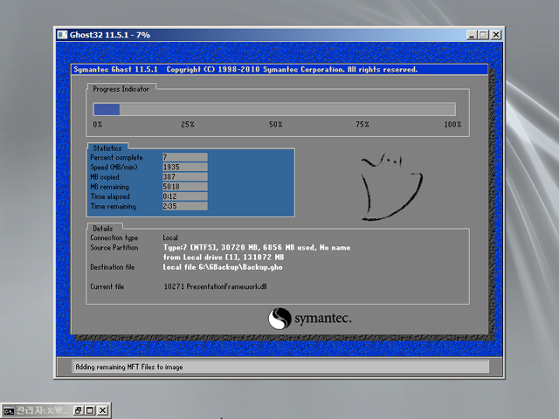
Task: Click the MB copied value 387
Action: [x=185, y=176]
